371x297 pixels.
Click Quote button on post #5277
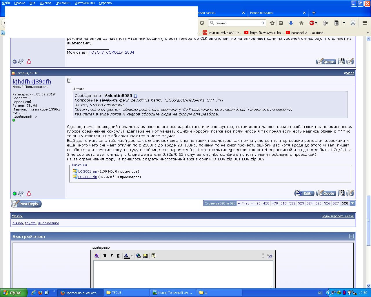(326, 193)
